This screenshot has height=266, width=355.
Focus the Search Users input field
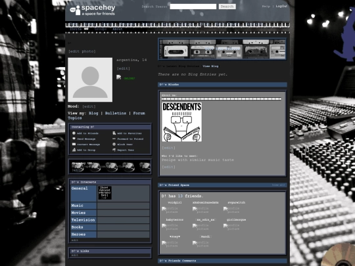193,7
